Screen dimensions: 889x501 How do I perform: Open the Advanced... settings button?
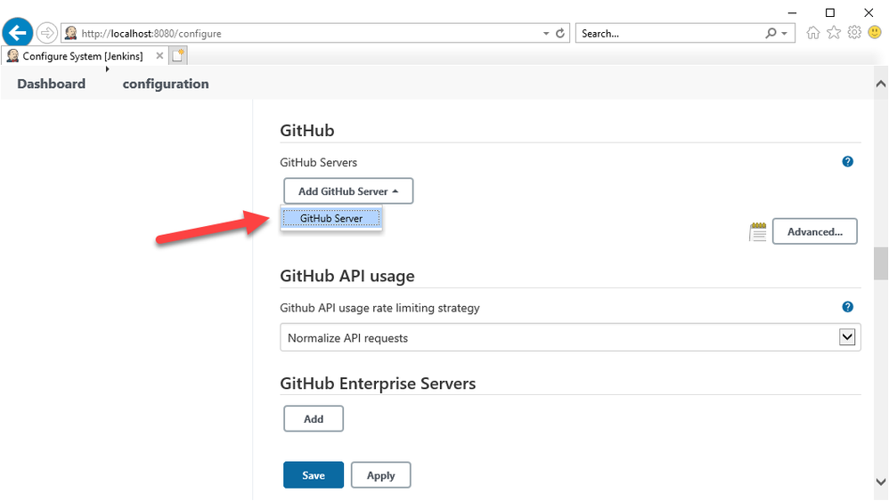[x=815, y=231]
